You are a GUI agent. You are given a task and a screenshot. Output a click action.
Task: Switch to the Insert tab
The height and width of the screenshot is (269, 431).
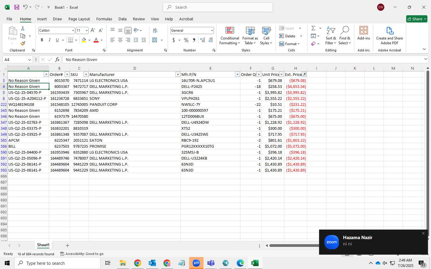tap(42, 19)
